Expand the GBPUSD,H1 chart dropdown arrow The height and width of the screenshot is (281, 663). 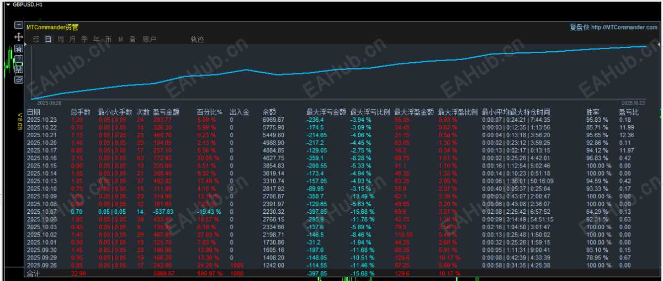[8, 4]
